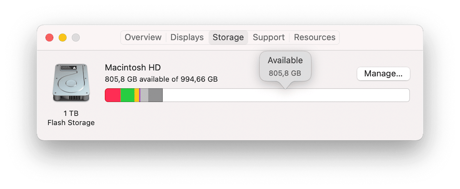Click the Macintosh HD volume name
The image size is (460, 189).
tap(133, 67)
